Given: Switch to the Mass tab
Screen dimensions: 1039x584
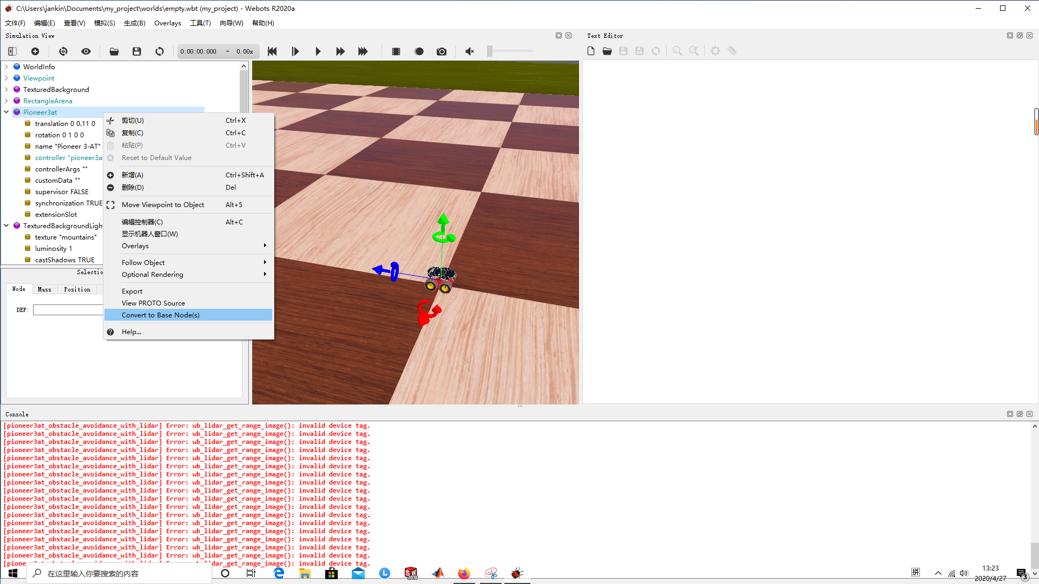Looking at the screenshot, I should click(44, 289).
